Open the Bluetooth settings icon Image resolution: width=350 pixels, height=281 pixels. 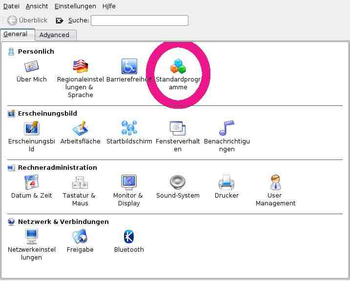tap(129, 237)
